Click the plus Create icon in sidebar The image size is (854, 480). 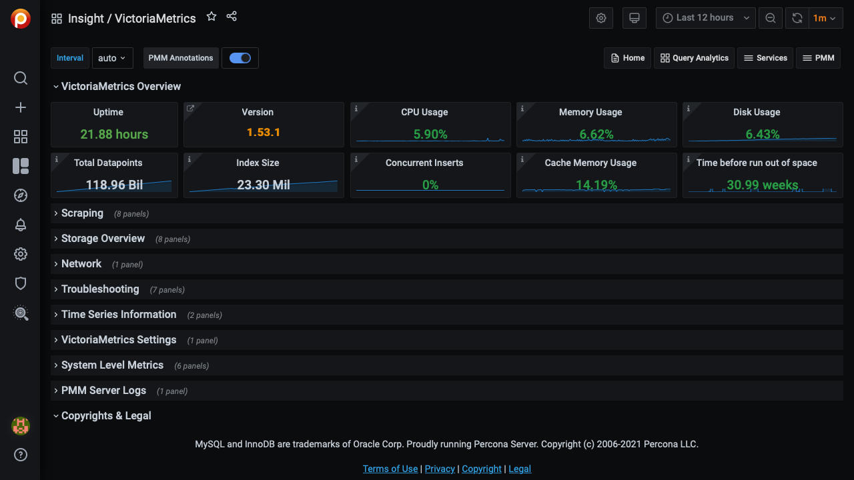pyautogui.click(x=21, y=107)
